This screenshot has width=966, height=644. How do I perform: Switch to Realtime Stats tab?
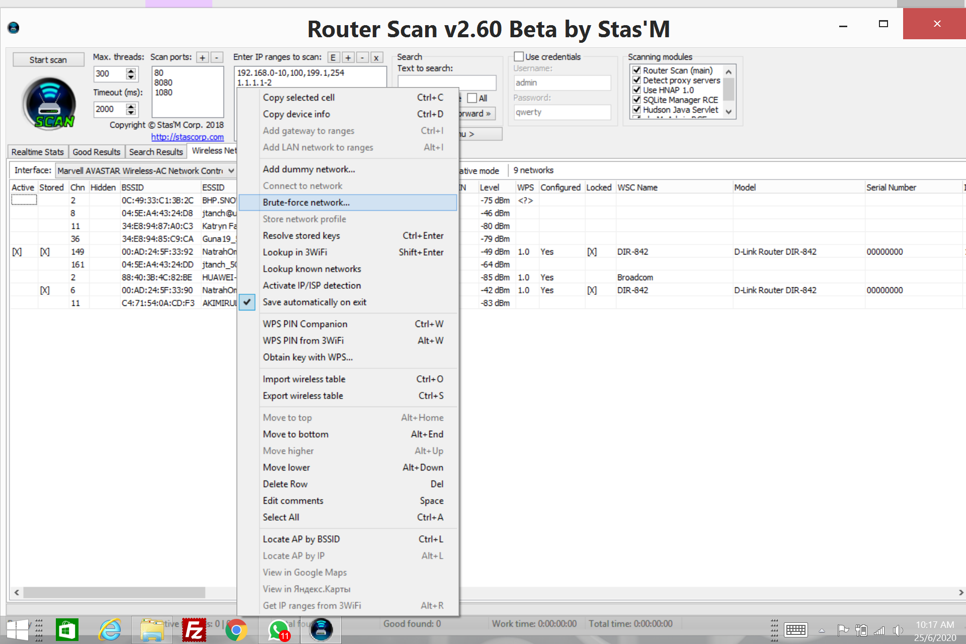point(38,152)
